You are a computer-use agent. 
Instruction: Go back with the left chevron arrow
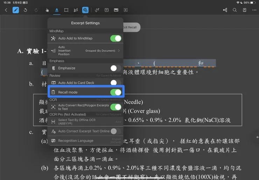point(6,10)
